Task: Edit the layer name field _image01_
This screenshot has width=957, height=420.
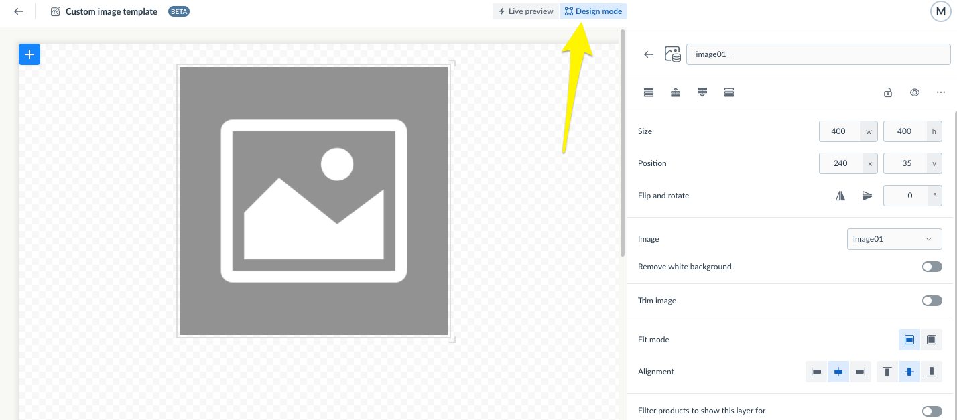Action: (818, 54)
